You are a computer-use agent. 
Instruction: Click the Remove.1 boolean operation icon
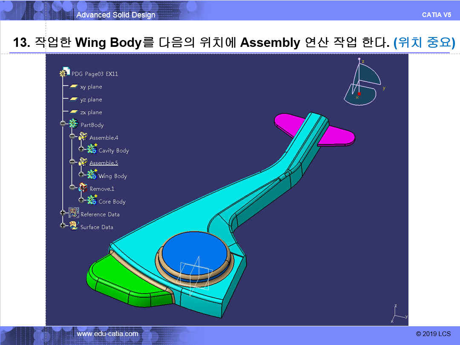[x=83, y=188]
